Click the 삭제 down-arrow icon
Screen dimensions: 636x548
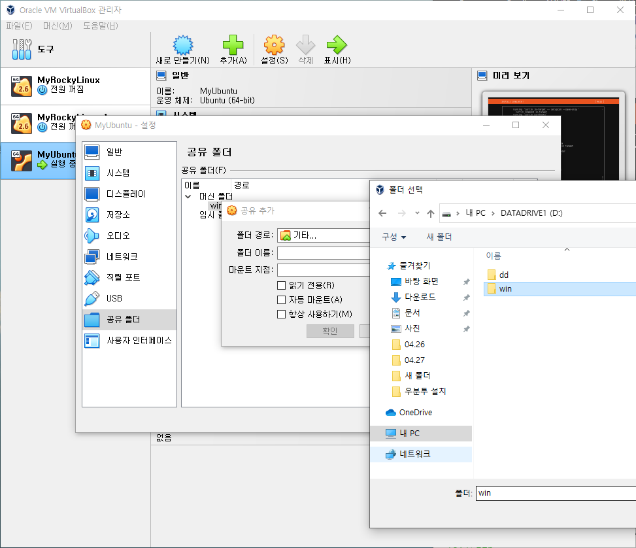click(x=305, y=45)
